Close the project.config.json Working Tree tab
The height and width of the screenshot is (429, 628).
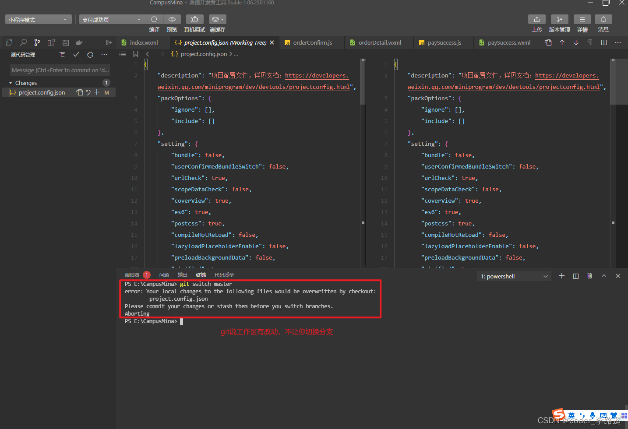click(x=272, y=42)
